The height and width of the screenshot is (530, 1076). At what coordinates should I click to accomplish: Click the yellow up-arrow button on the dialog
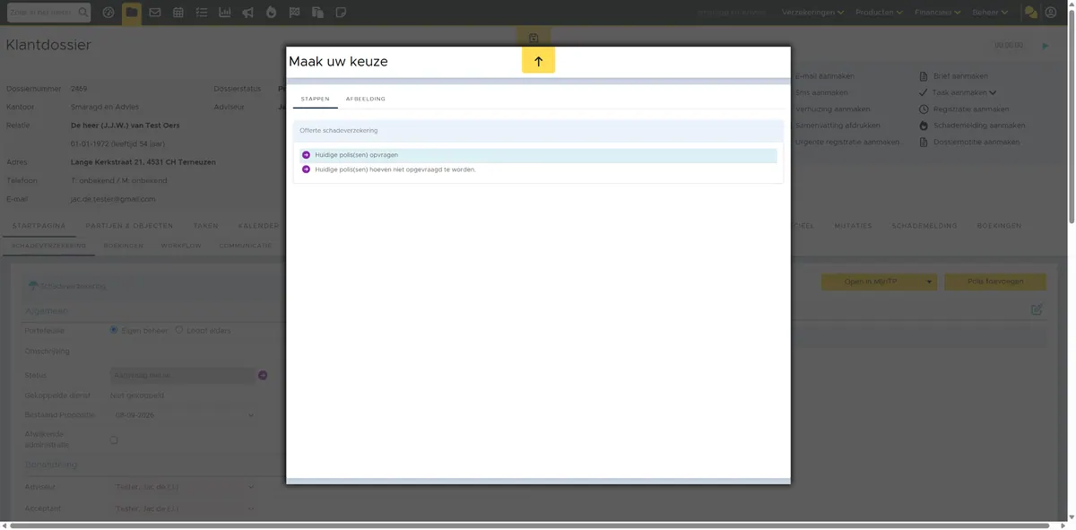538,61
